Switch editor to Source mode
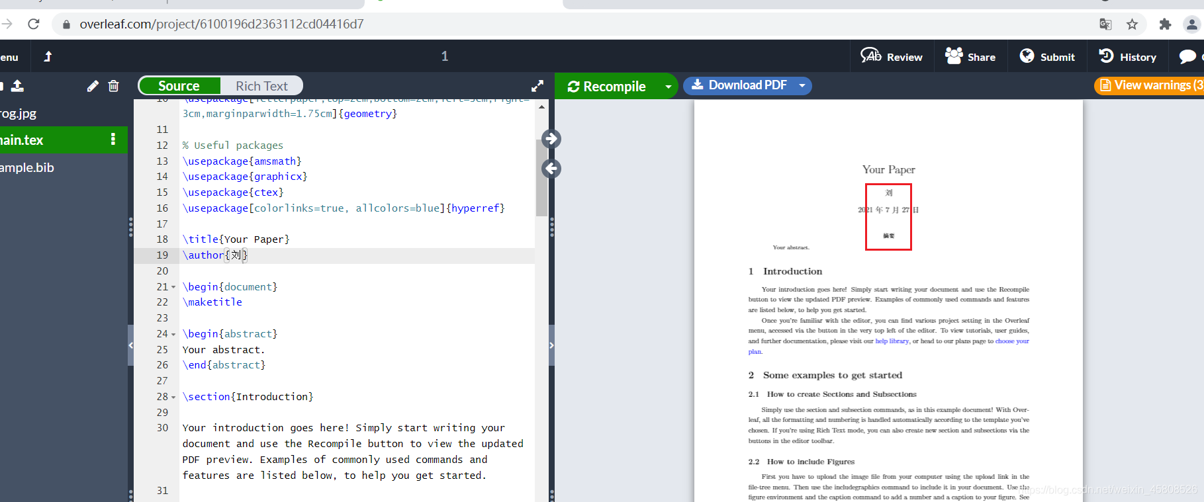The height and width of the screenshot is (502, 1204). click(179, 86)
